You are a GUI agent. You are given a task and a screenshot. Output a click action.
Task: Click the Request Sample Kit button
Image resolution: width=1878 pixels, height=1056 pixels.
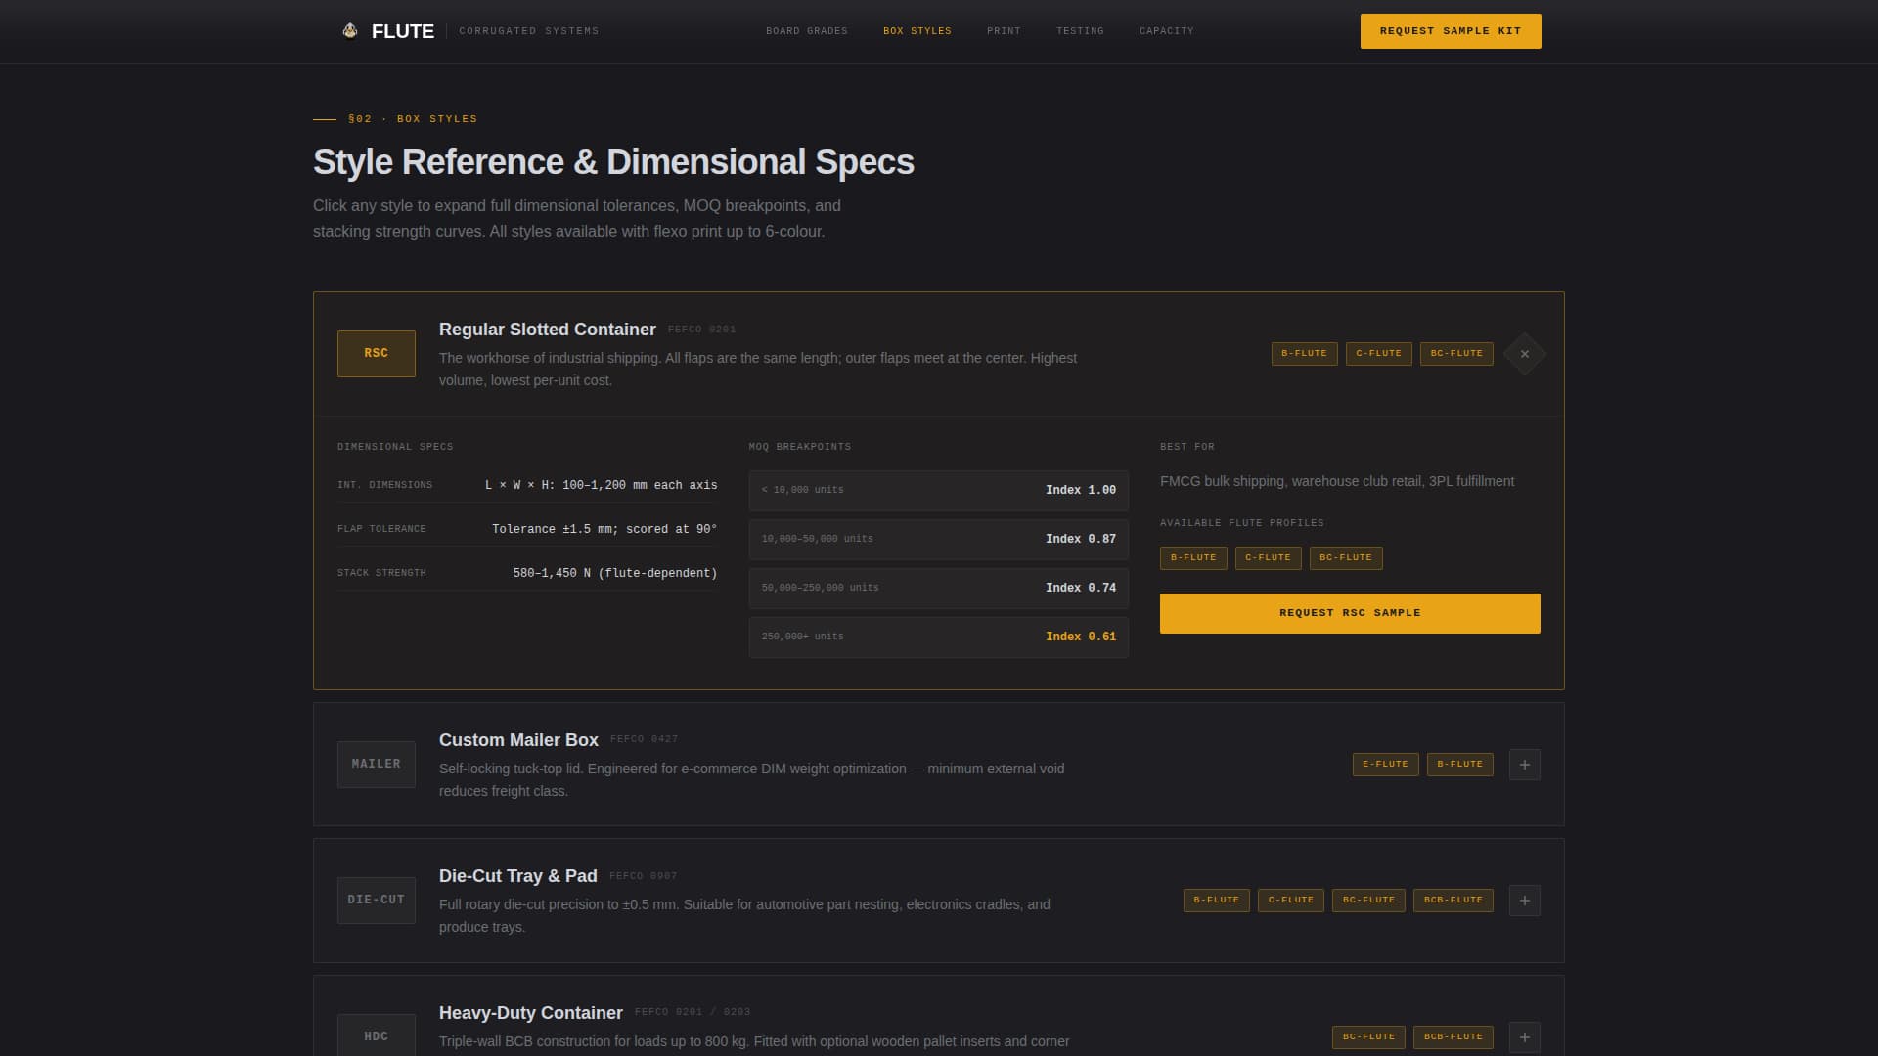1451,31
